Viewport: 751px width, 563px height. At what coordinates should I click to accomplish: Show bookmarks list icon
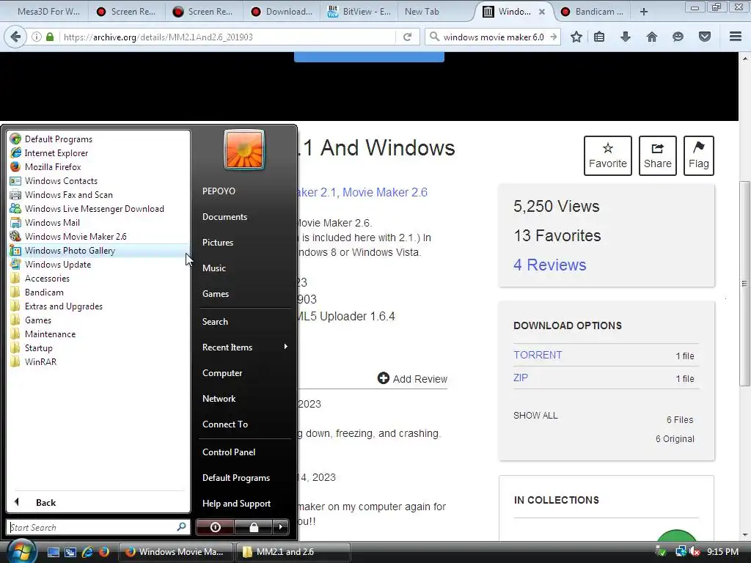[x=599, y=37]
